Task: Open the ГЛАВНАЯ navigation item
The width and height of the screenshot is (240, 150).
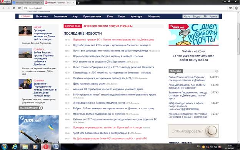Action: tap(26, 17)
